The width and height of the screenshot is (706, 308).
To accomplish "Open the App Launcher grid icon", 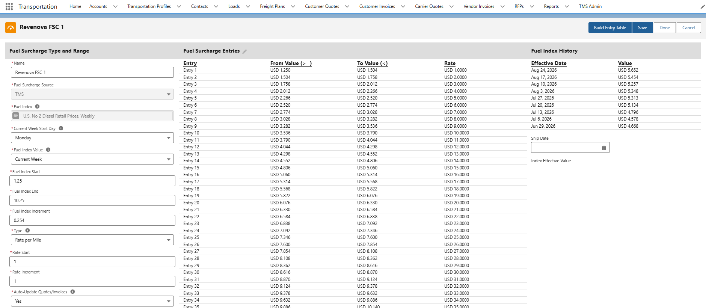I will coord(9,6).
